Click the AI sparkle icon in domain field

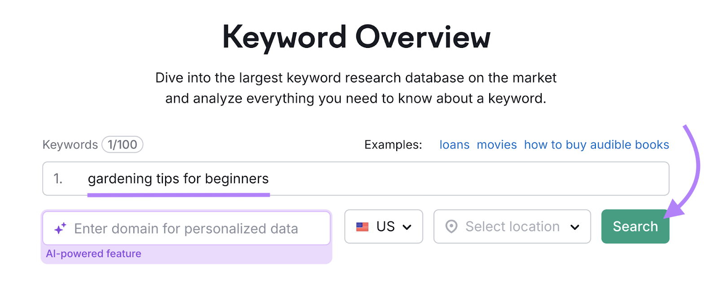61,228
